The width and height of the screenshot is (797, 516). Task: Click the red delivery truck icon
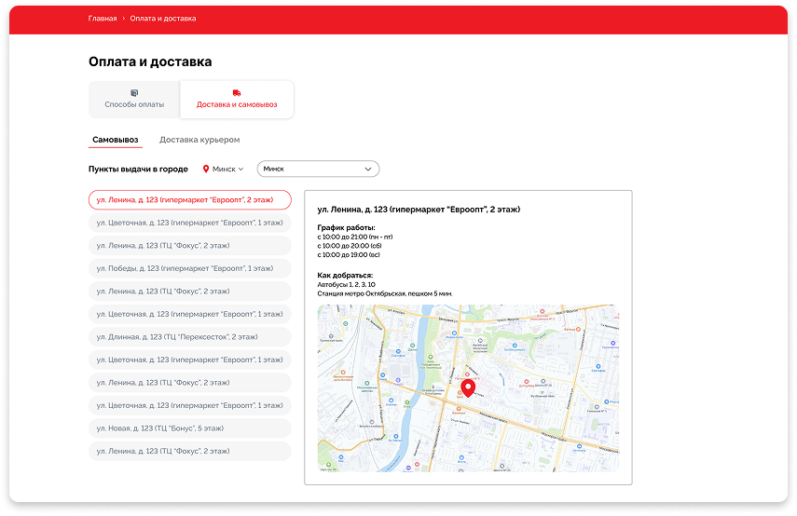tap(237, 93)
